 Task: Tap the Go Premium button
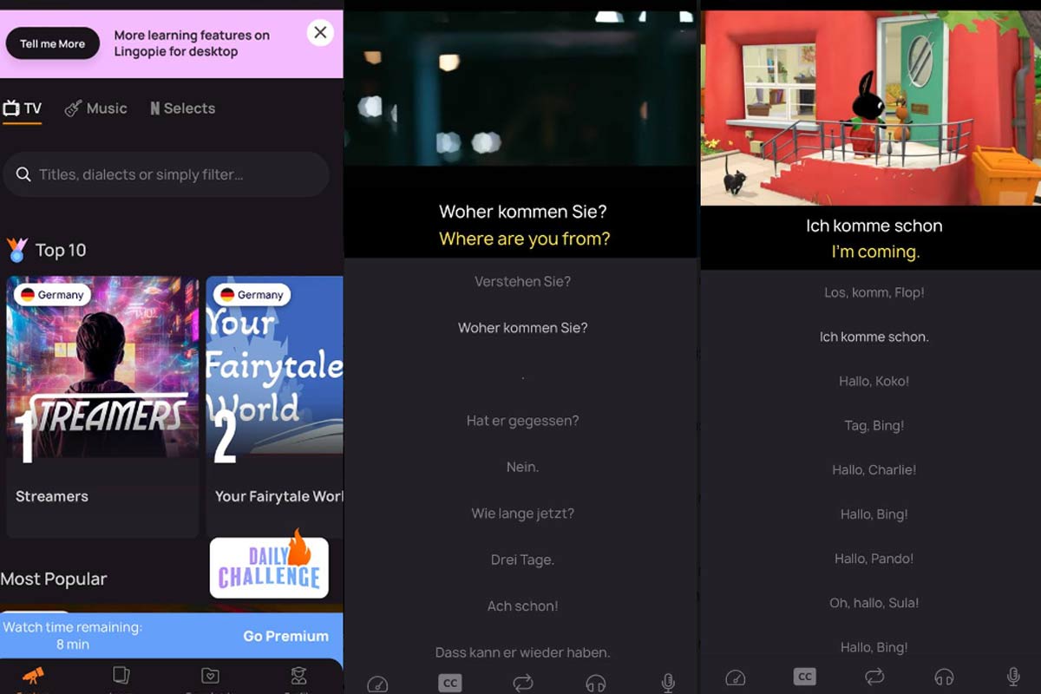point(285,636)
